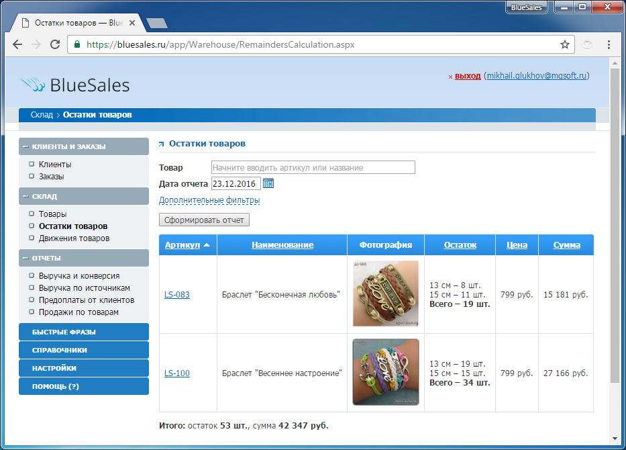Open the Chrome three-dot menu

coord(609,45)
